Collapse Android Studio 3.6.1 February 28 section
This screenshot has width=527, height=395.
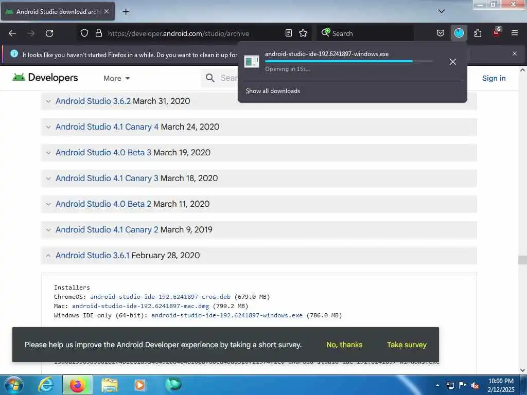(x=259, y=255)
